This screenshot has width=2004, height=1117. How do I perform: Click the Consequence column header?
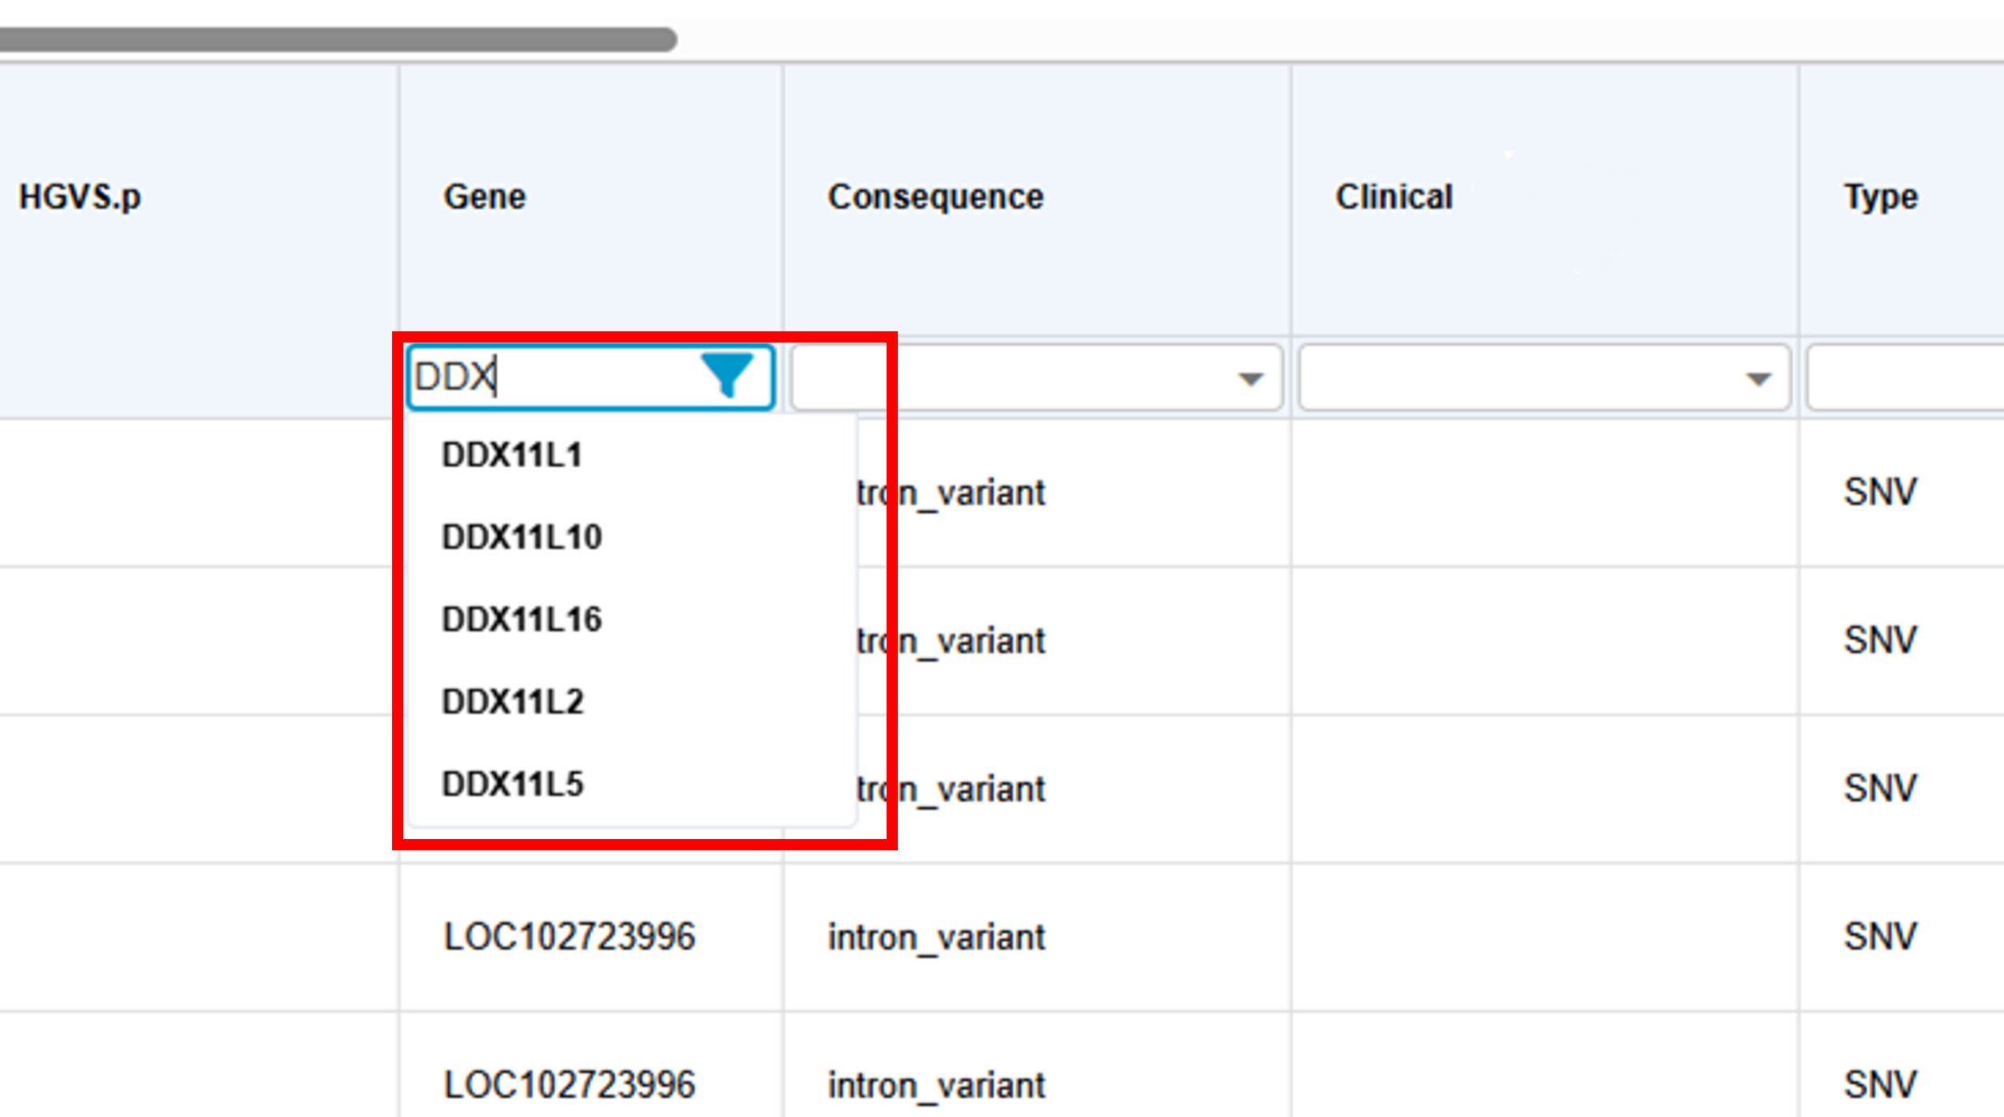click(x=935, y=196)
